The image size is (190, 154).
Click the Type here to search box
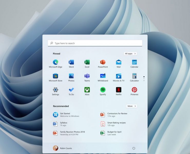coord(95,43)
